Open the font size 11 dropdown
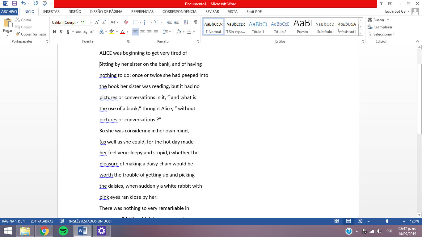The height and width of the screenshot is (237, 422). pyautogui.click(x=91, y=22)
